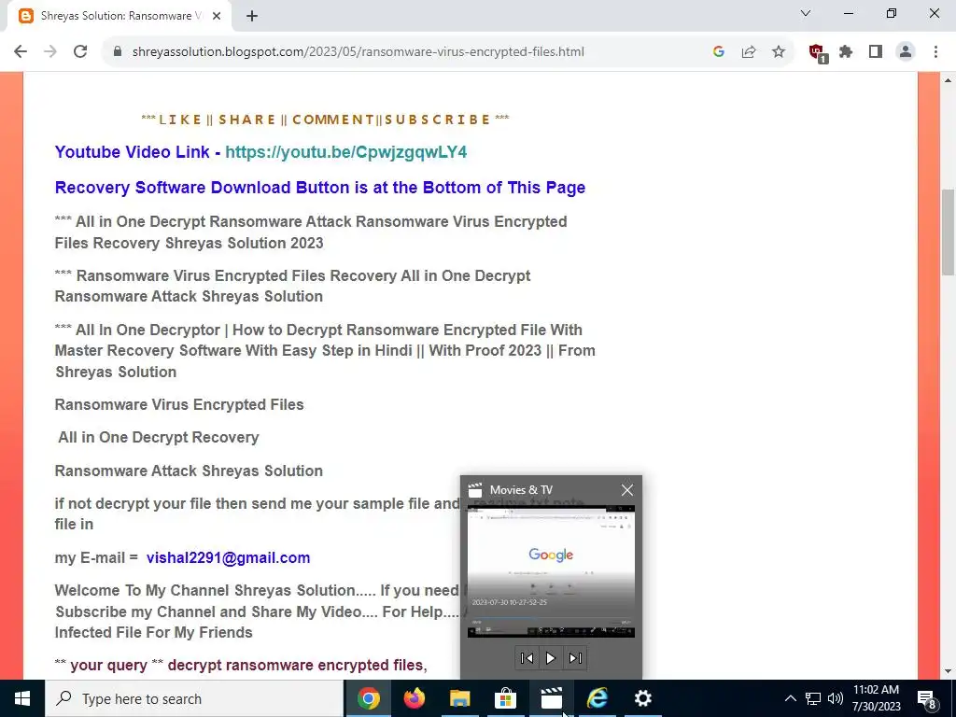The width and height of the screenshot is (956, 717).
Task: Open Internet Explorer from the taskbar
Action: click(597, 698)
